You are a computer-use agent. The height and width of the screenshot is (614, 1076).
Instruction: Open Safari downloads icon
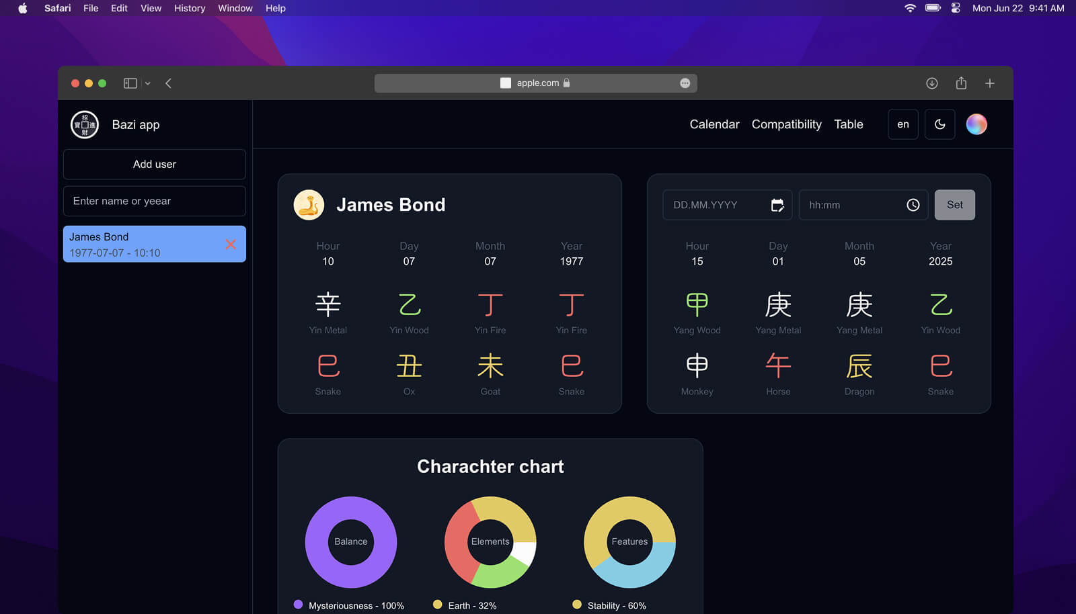coord(932,83)
